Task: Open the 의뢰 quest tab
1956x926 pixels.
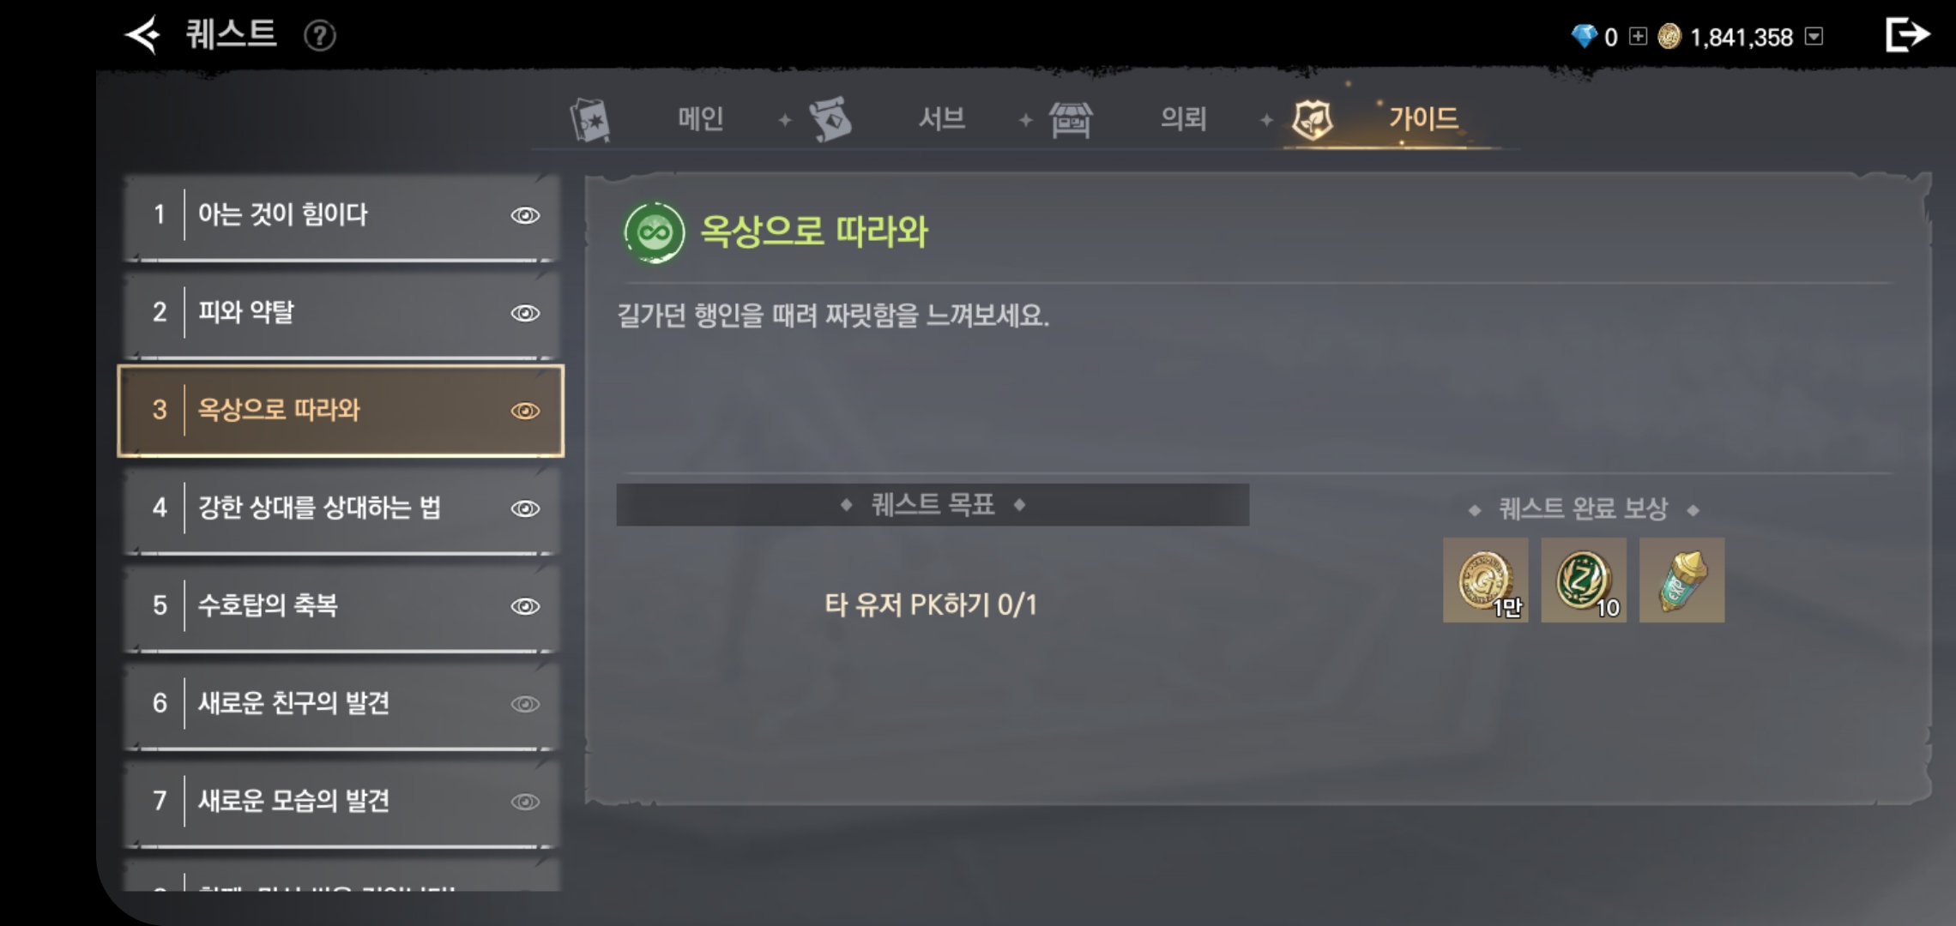Action: coord(1183,118)
